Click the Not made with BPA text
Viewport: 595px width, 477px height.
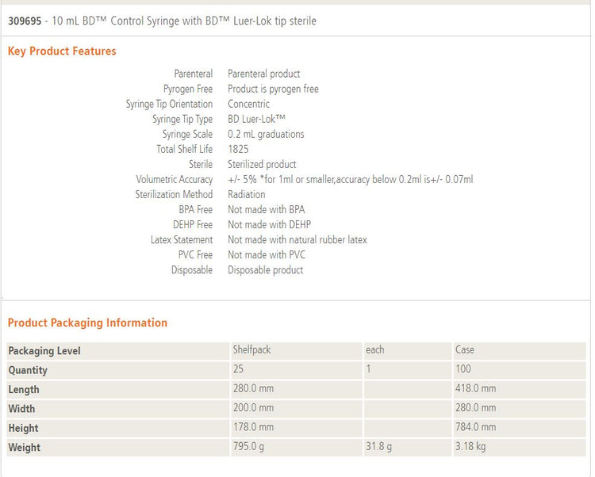266,209
